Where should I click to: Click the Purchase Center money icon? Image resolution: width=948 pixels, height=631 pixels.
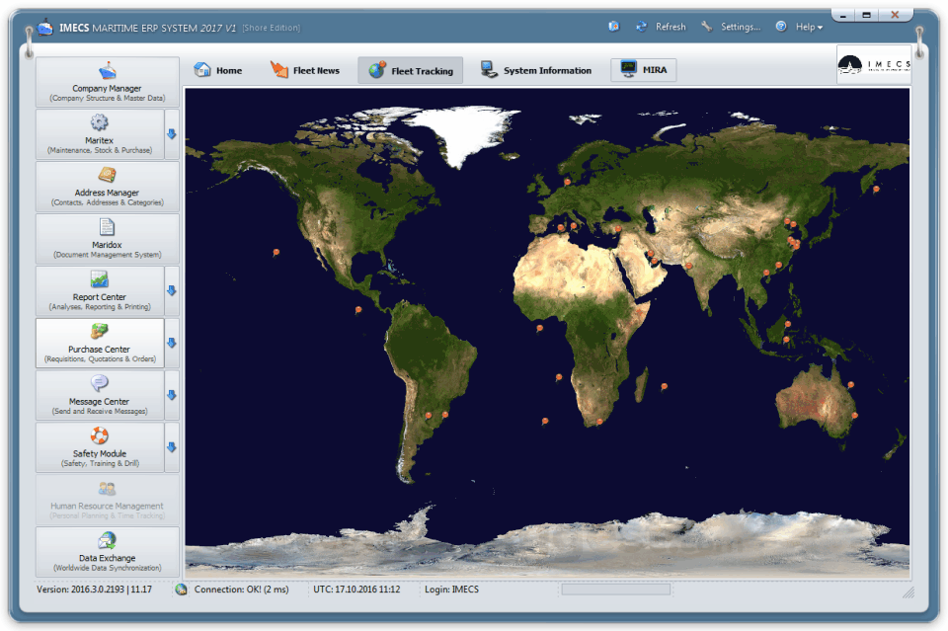(99, 331)
